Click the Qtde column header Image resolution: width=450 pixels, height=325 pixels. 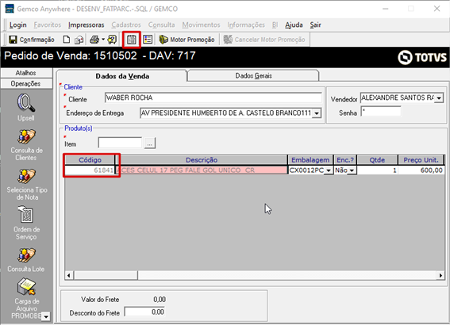(377, 160)
